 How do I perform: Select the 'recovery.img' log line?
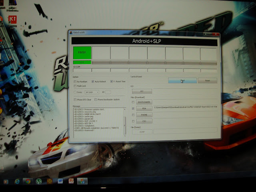point(85,112)
